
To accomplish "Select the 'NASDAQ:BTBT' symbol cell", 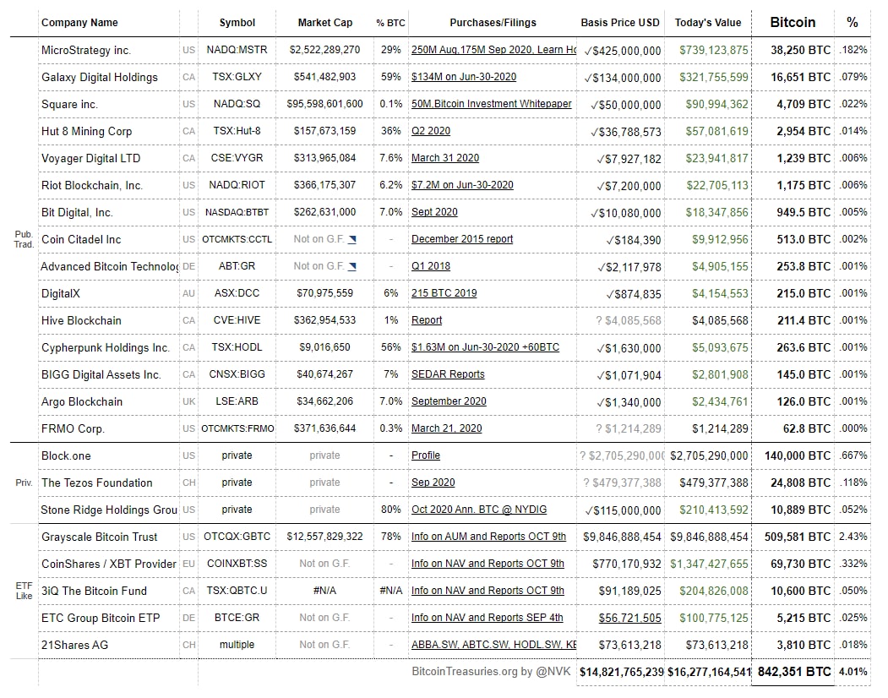I will [237, 212].
